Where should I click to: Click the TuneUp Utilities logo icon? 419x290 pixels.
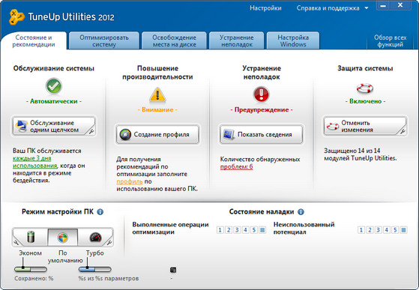pyautogui.click(x=16, y=16)
